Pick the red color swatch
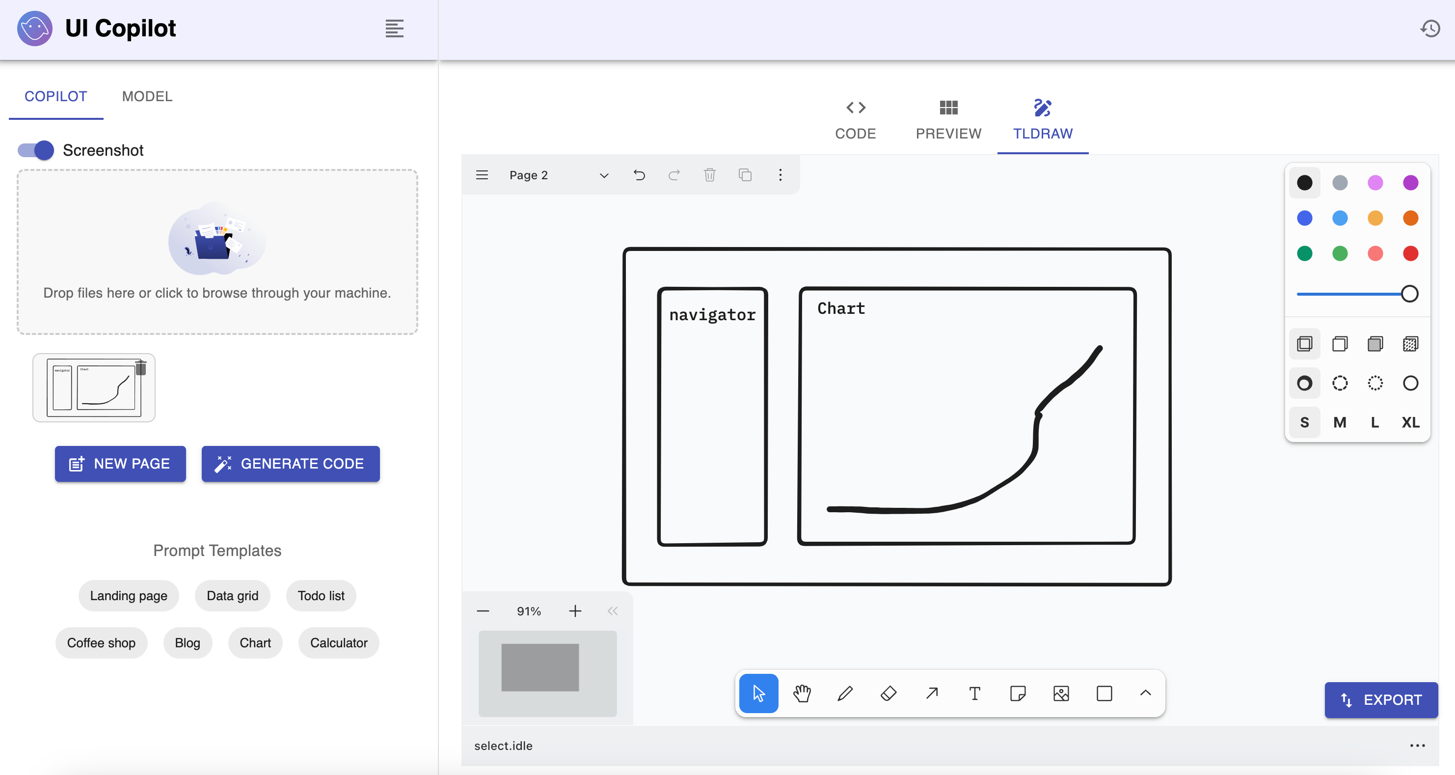 (1410, 253)
